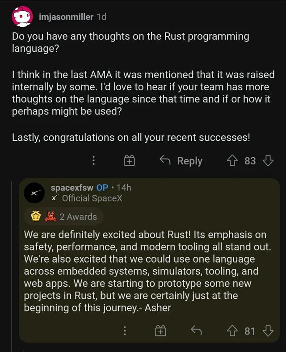Visit the spacexfsw user profile
This screenshot has width=286, height=352.
(x=72, y=188)
